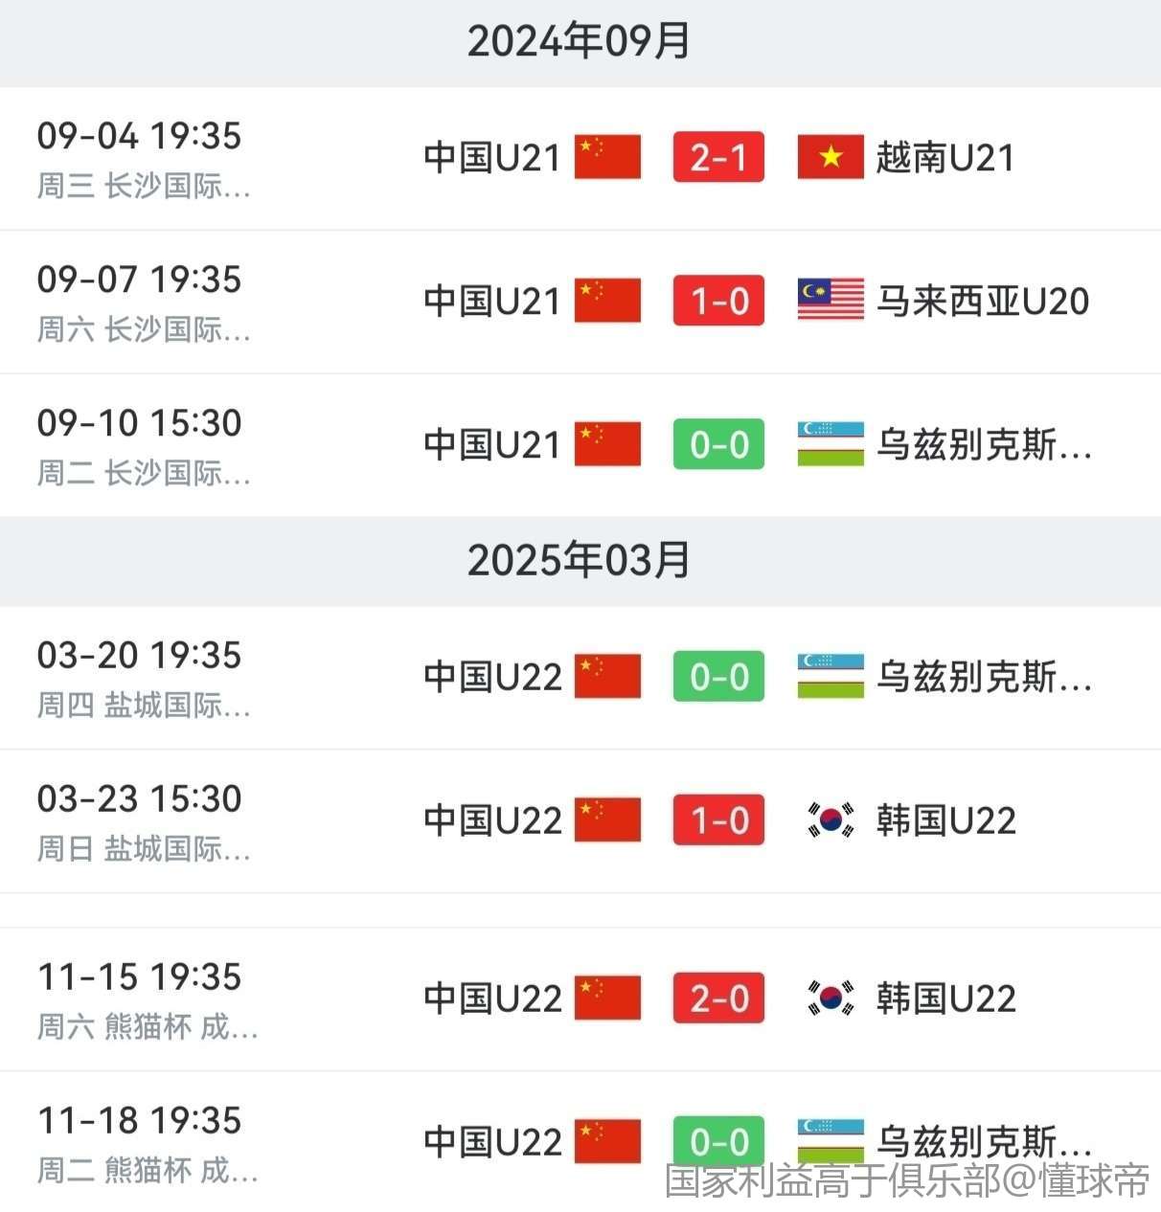This screenshot has width=1161, height=1212.
Task: Click China flag in the 11-18 match
Action: coord(607,1141)
